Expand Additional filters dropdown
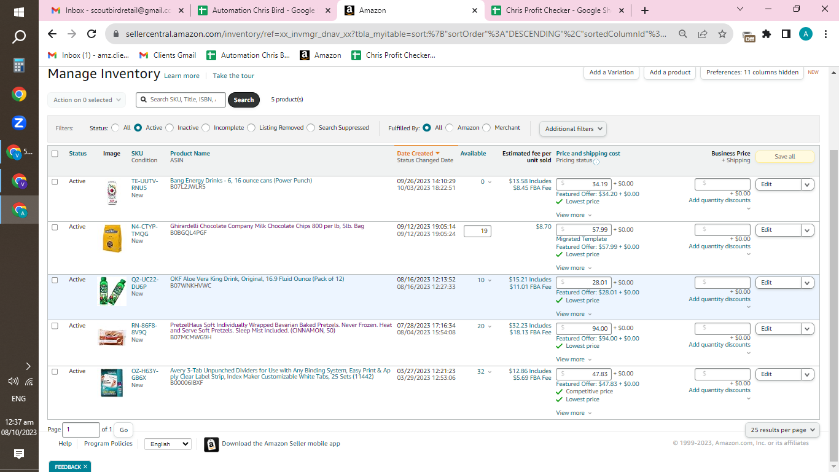839x472 pixels. [x=573, y=128]
